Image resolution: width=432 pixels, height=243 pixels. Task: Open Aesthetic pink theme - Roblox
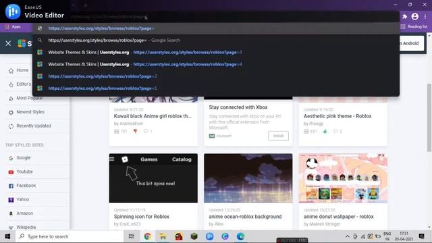point(337,116)
